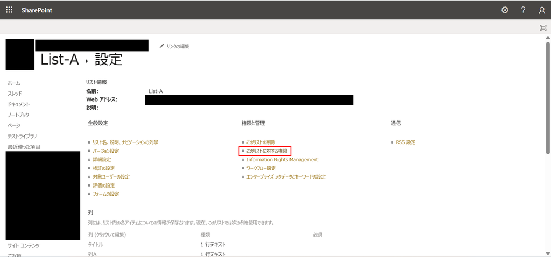Image resolution: width=551 pixels, height=257 pixels.
Task: Open サイト コンテンツ in the left navigation
Action: [x=24, y=245]
